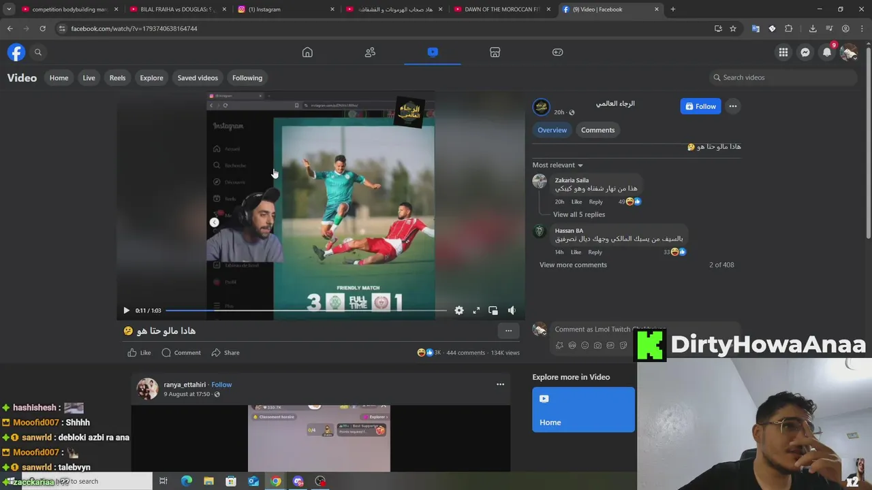Open Zakaria Saila comment reactions count

[630, 202]
